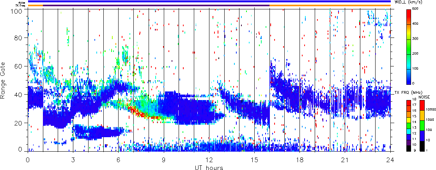The height and width of the screenshot is (170, 436).
Task: Select the UT hours tick label 18
Action: click(x=300, y=160)
